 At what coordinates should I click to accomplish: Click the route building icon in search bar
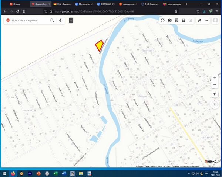tap(60, 21)
